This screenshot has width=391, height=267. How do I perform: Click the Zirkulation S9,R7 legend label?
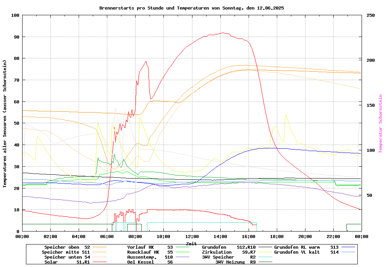click(229, 252)
